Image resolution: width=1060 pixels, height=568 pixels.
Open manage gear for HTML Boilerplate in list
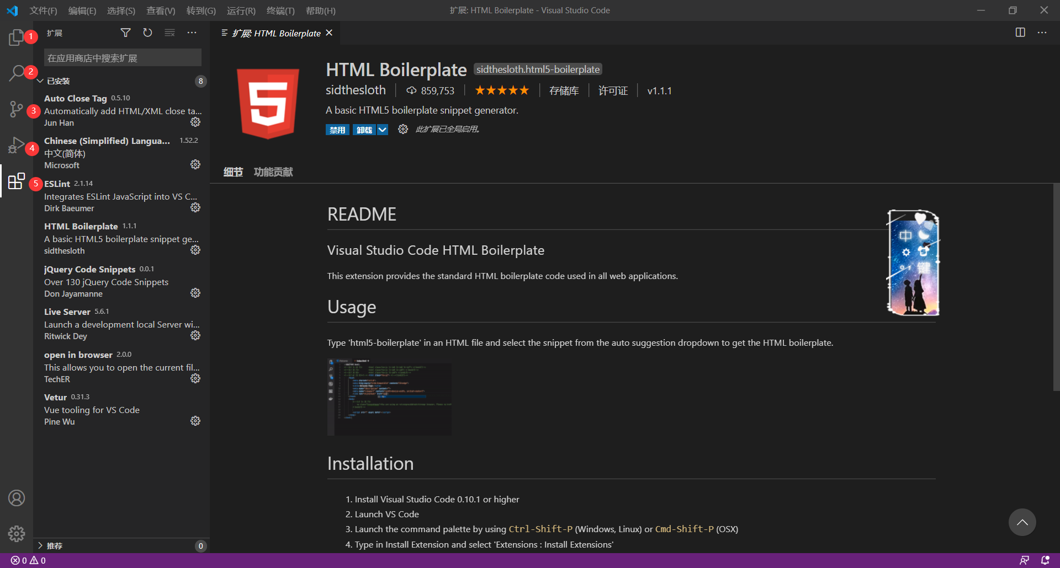coord(195,250)
